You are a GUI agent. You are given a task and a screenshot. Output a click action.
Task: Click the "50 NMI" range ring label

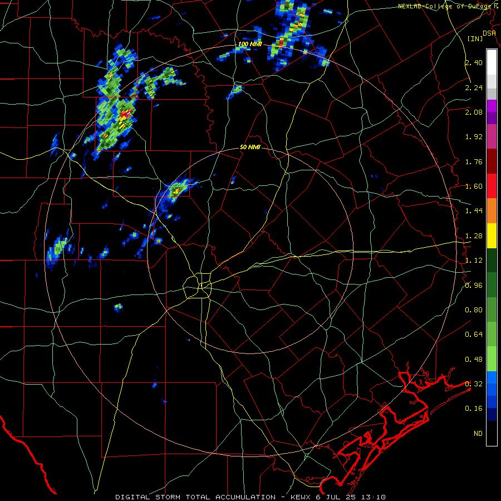click(x=250, y=147)
